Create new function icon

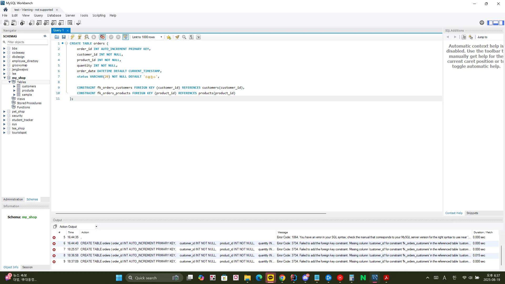[x=61, y=23]
